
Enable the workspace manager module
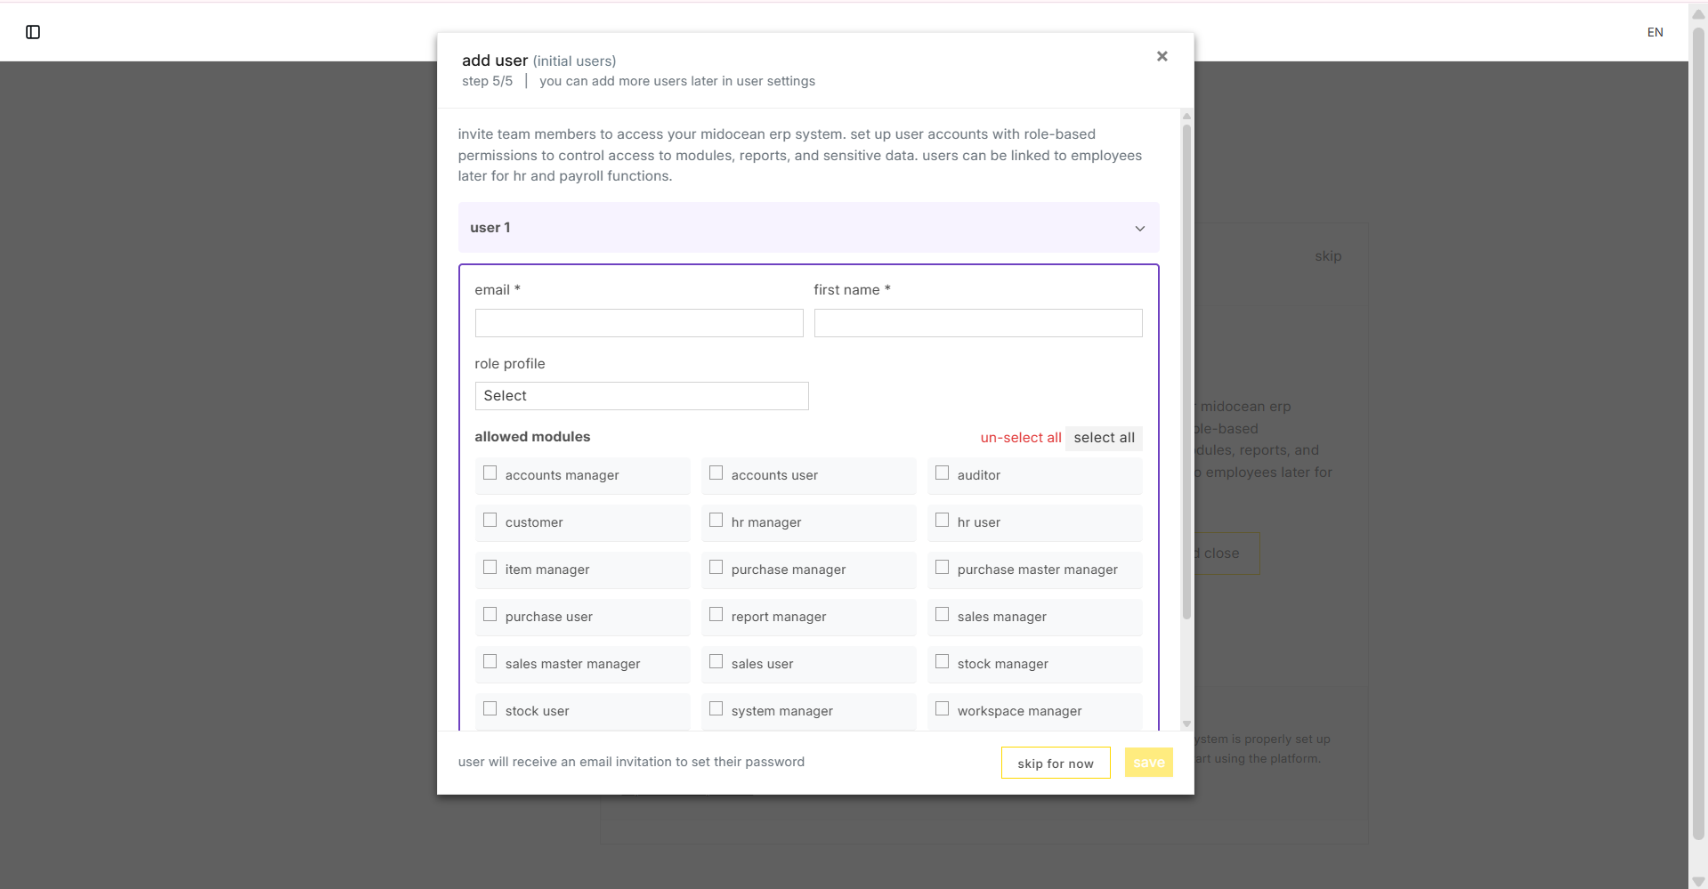coord(942,708)
